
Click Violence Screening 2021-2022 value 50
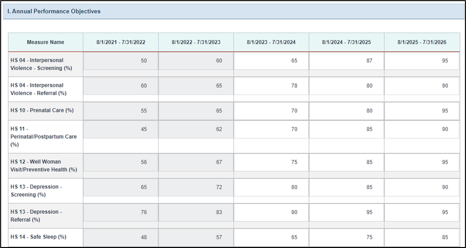click(121, 61)
